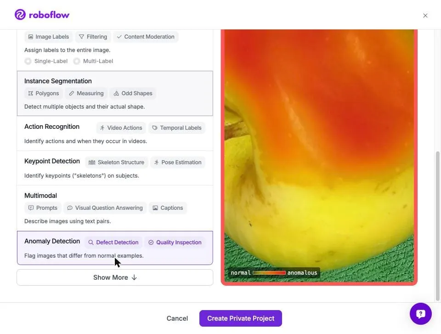Choose the Multimodal project type
The width and height of the screenshot is (441, 334).
tap(115, 208)
